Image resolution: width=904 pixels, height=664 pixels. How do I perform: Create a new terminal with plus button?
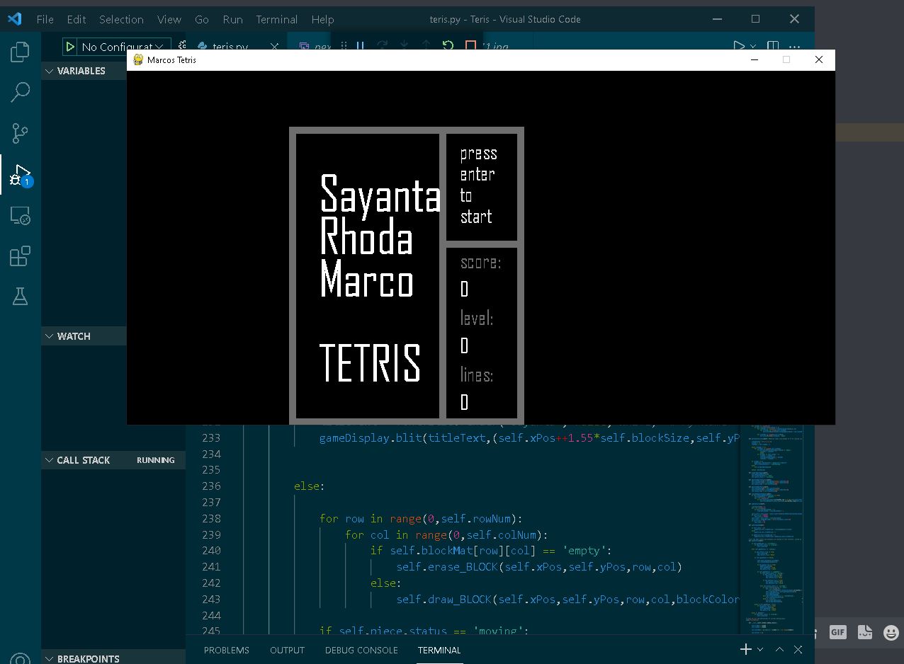click(x=745, y=649)
